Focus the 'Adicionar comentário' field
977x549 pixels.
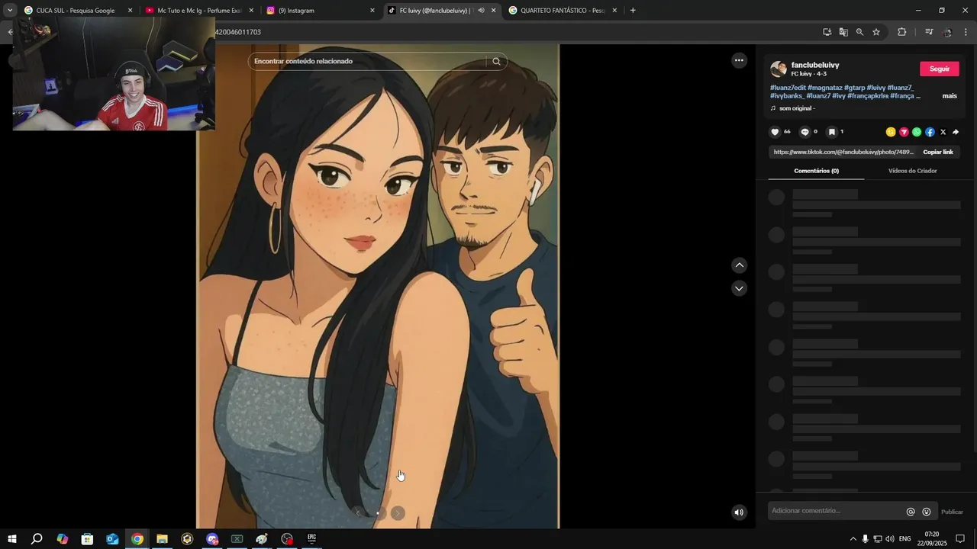coord(836,511)
